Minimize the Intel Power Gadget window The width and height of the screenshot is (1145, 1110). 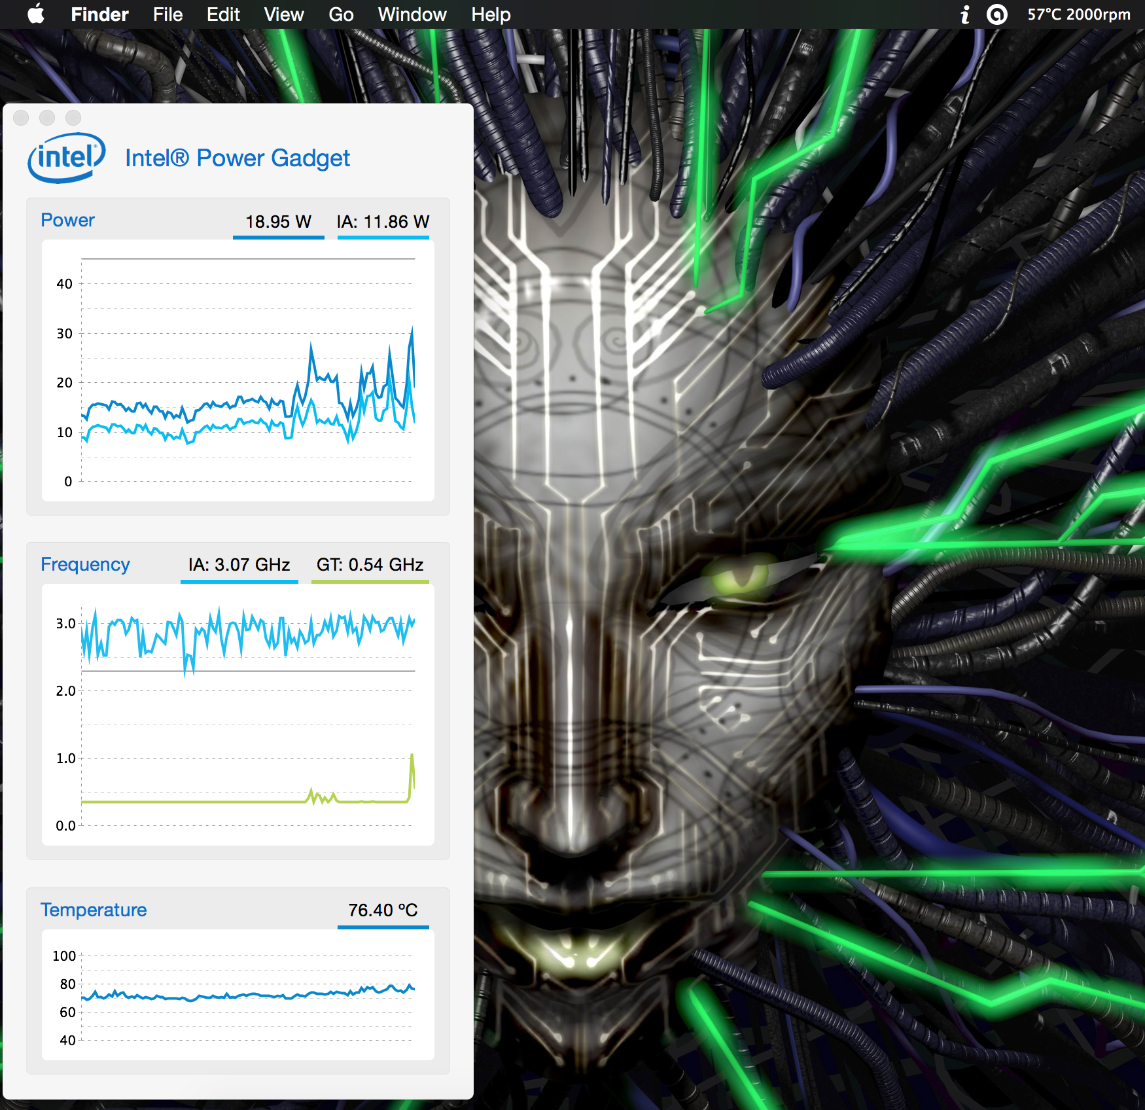pyautogui.click(x=47, y=117)
